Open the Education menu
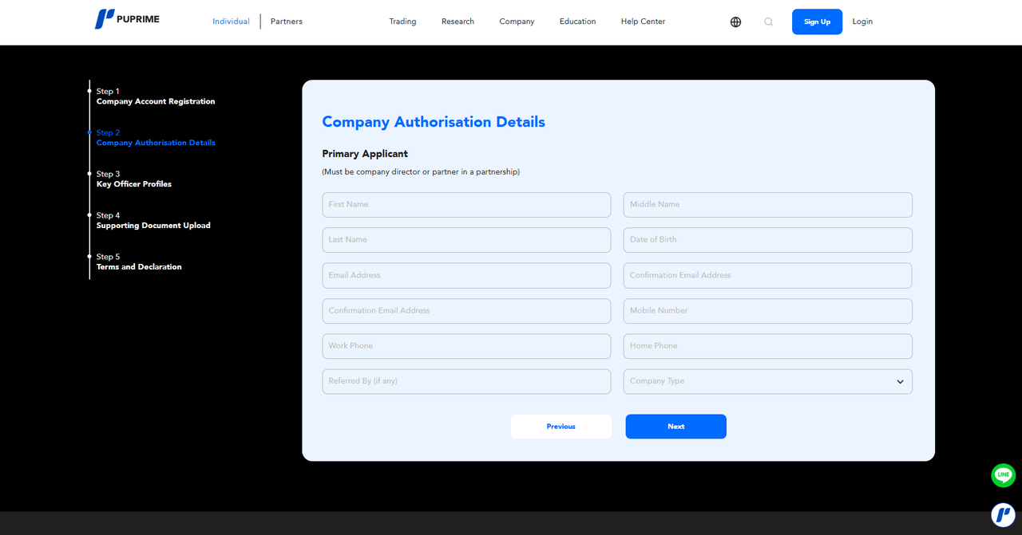Screen dimensions: 1022x535 point(577,22)
